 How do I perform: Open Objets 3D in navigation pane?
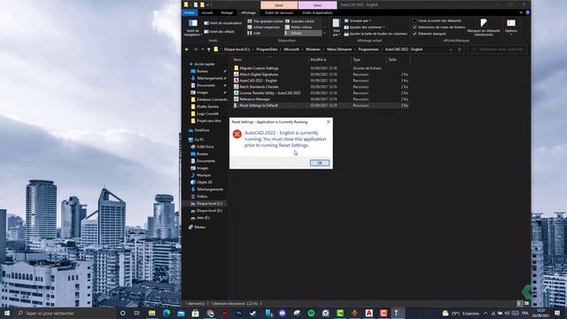coord(204,183)
